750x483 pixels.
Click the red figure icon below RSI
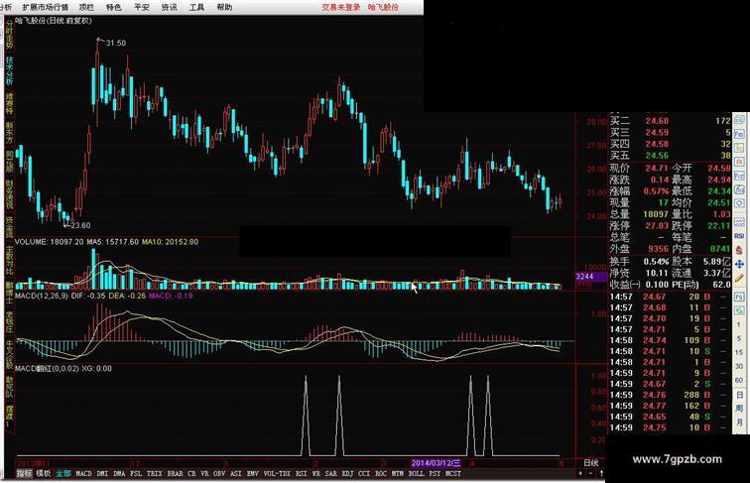coord(739,250)
